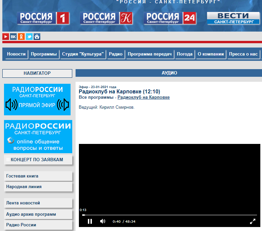Open Россия 1 Санкт-Петербург logo
The image size is (262, 231).
pos(43,18)
